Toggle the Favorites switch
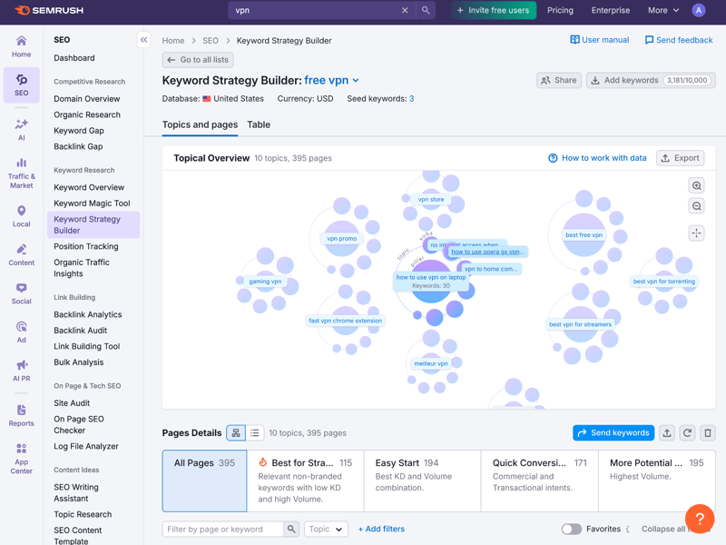Image resolution: width=726 pixels, height=545 pixels. coord(571,529)
